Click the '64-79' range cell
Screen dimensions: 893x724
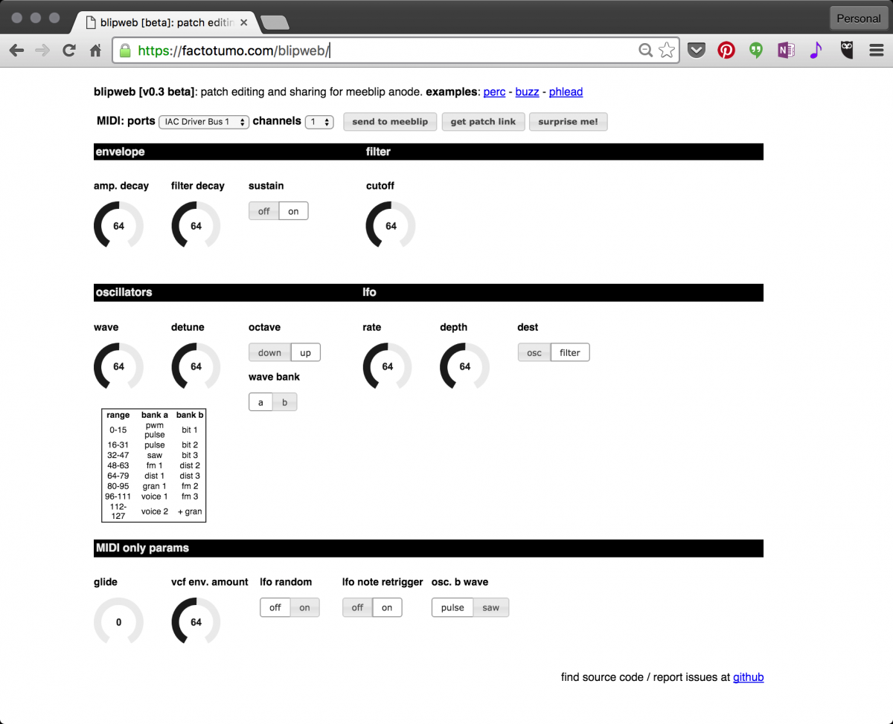point(118,476)
